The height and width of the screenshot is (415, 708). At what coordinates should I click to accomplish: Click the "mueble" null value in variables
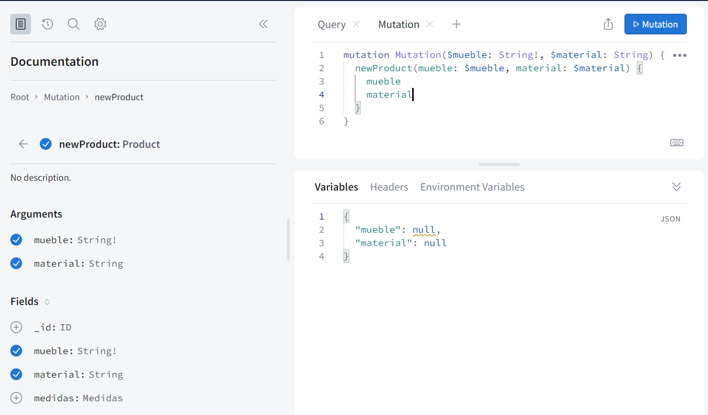pyautogui.click(x=424, y=230)
